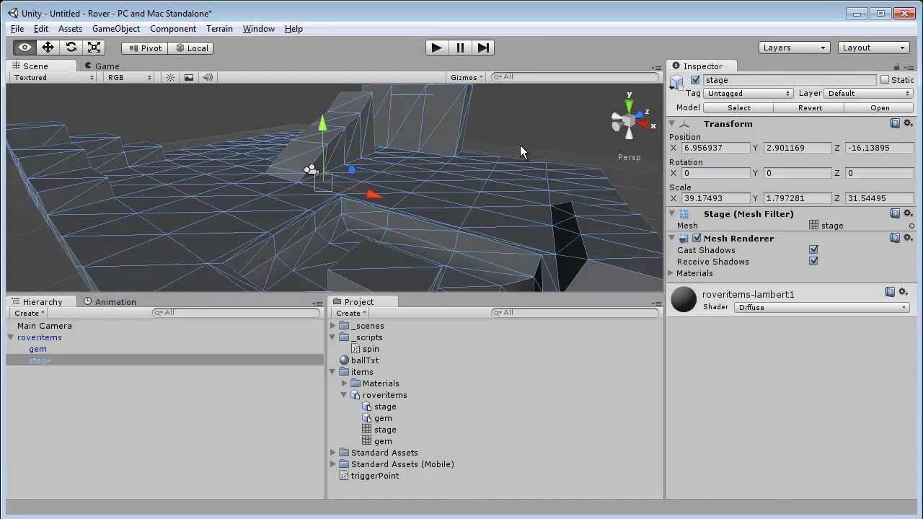The width and height of the screenshot is (923, 519).
Task: Click the roveritems-lambert1 material preview sphere
Action: click(x=684, y=299)
